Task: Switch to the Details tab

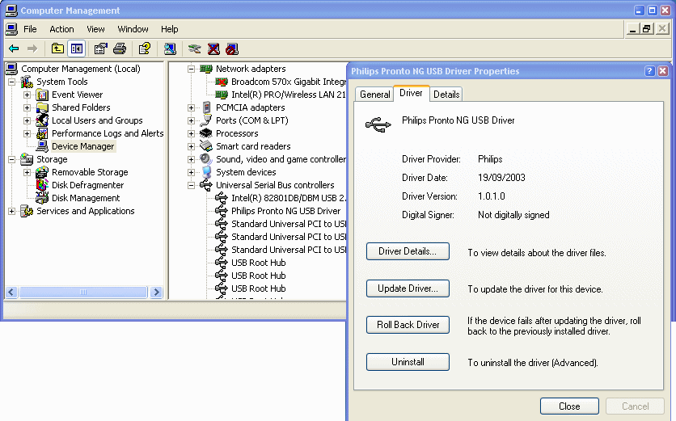Action: point(446,95)
